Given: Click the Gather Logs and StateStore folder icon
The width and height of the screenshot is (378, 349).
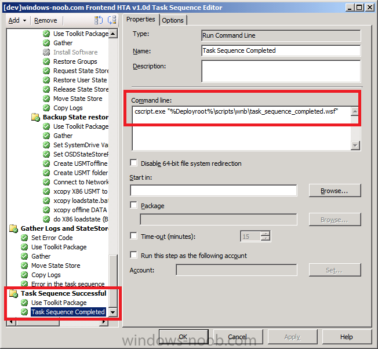Looking at the screenshot, I should [x=13, y=228].
